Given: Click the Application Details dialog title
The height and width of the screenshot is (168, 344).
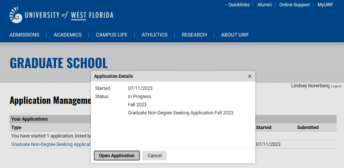Looking at the screenshot, I should click(x=113, y=76).
